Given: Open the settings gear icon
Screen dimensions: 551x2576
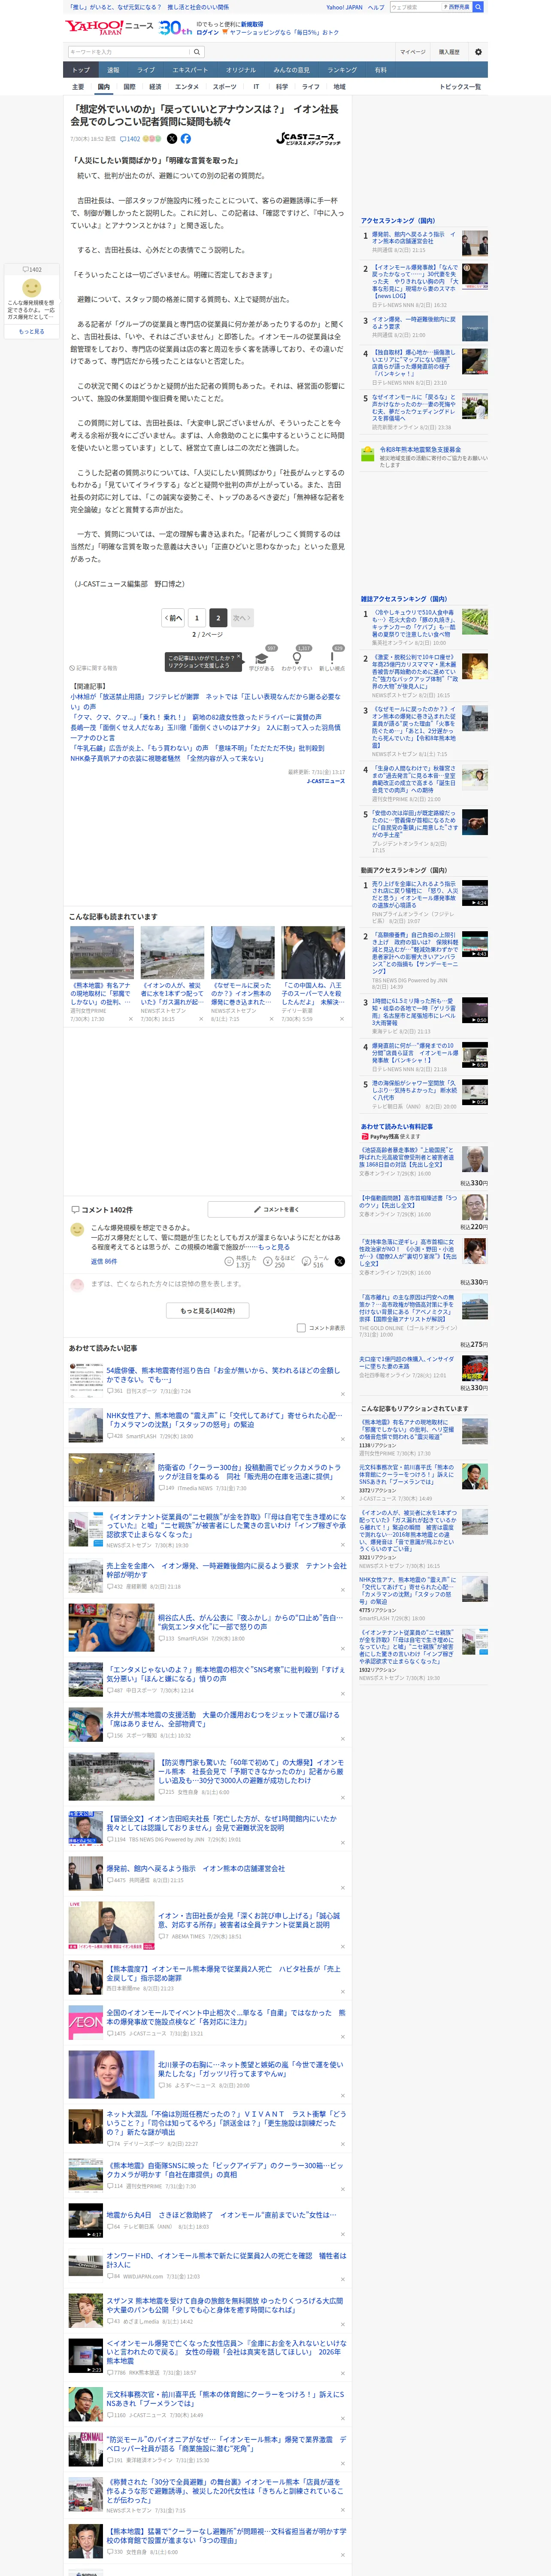Looking at the screenshot, I should (478, 52).
